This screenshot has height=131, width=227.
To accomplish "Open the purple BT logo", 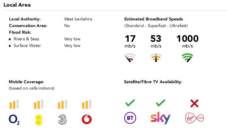I will click(x=130, y=118).
